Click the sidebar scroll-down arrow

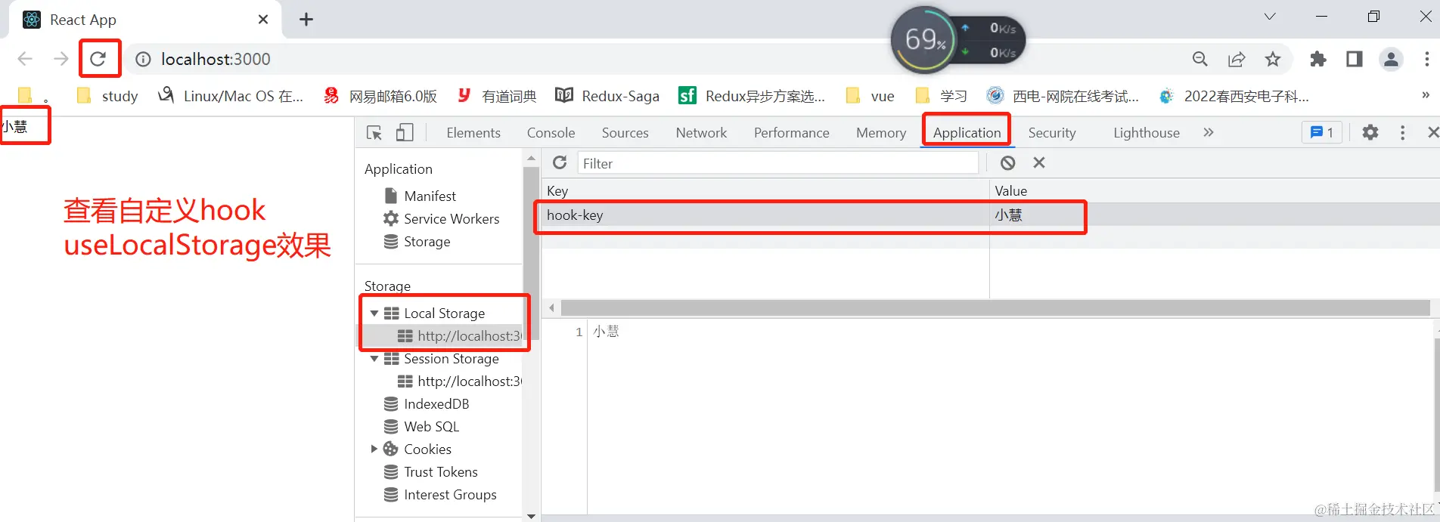tap(531, 516)
